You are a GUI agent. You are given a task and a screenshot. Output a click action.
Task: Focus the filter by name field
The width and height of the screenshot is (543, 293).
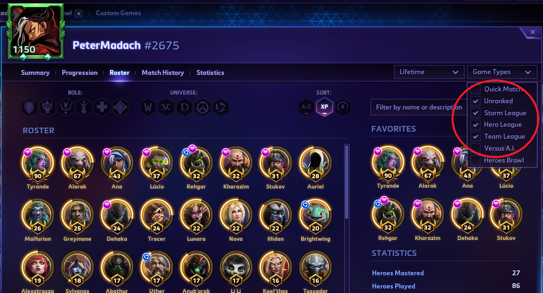(x=418, y=107)
